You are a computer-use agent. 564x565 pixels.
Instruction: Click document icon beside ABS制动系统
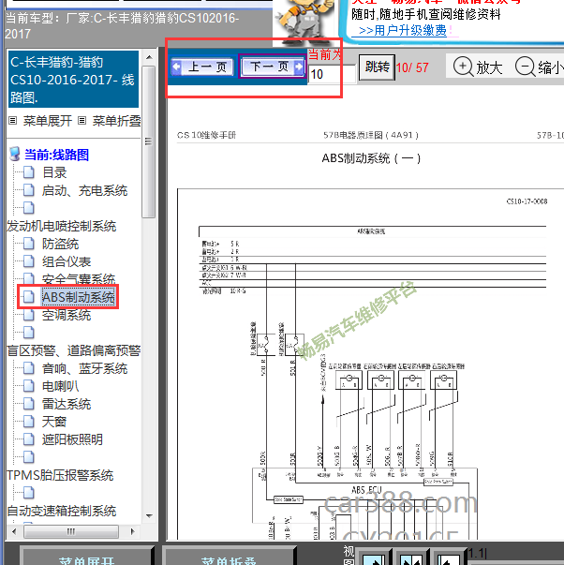click(x=29, y=297)
